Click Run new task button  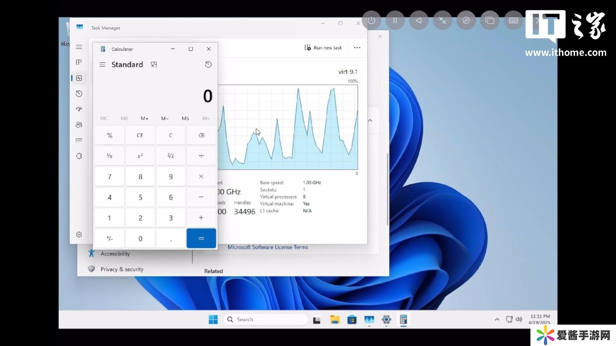323,48
